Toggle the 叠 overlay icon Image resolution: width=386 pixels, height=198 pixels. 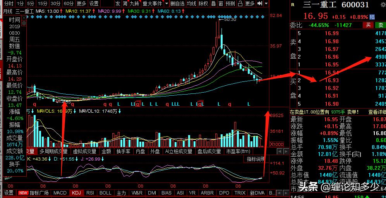213,3
